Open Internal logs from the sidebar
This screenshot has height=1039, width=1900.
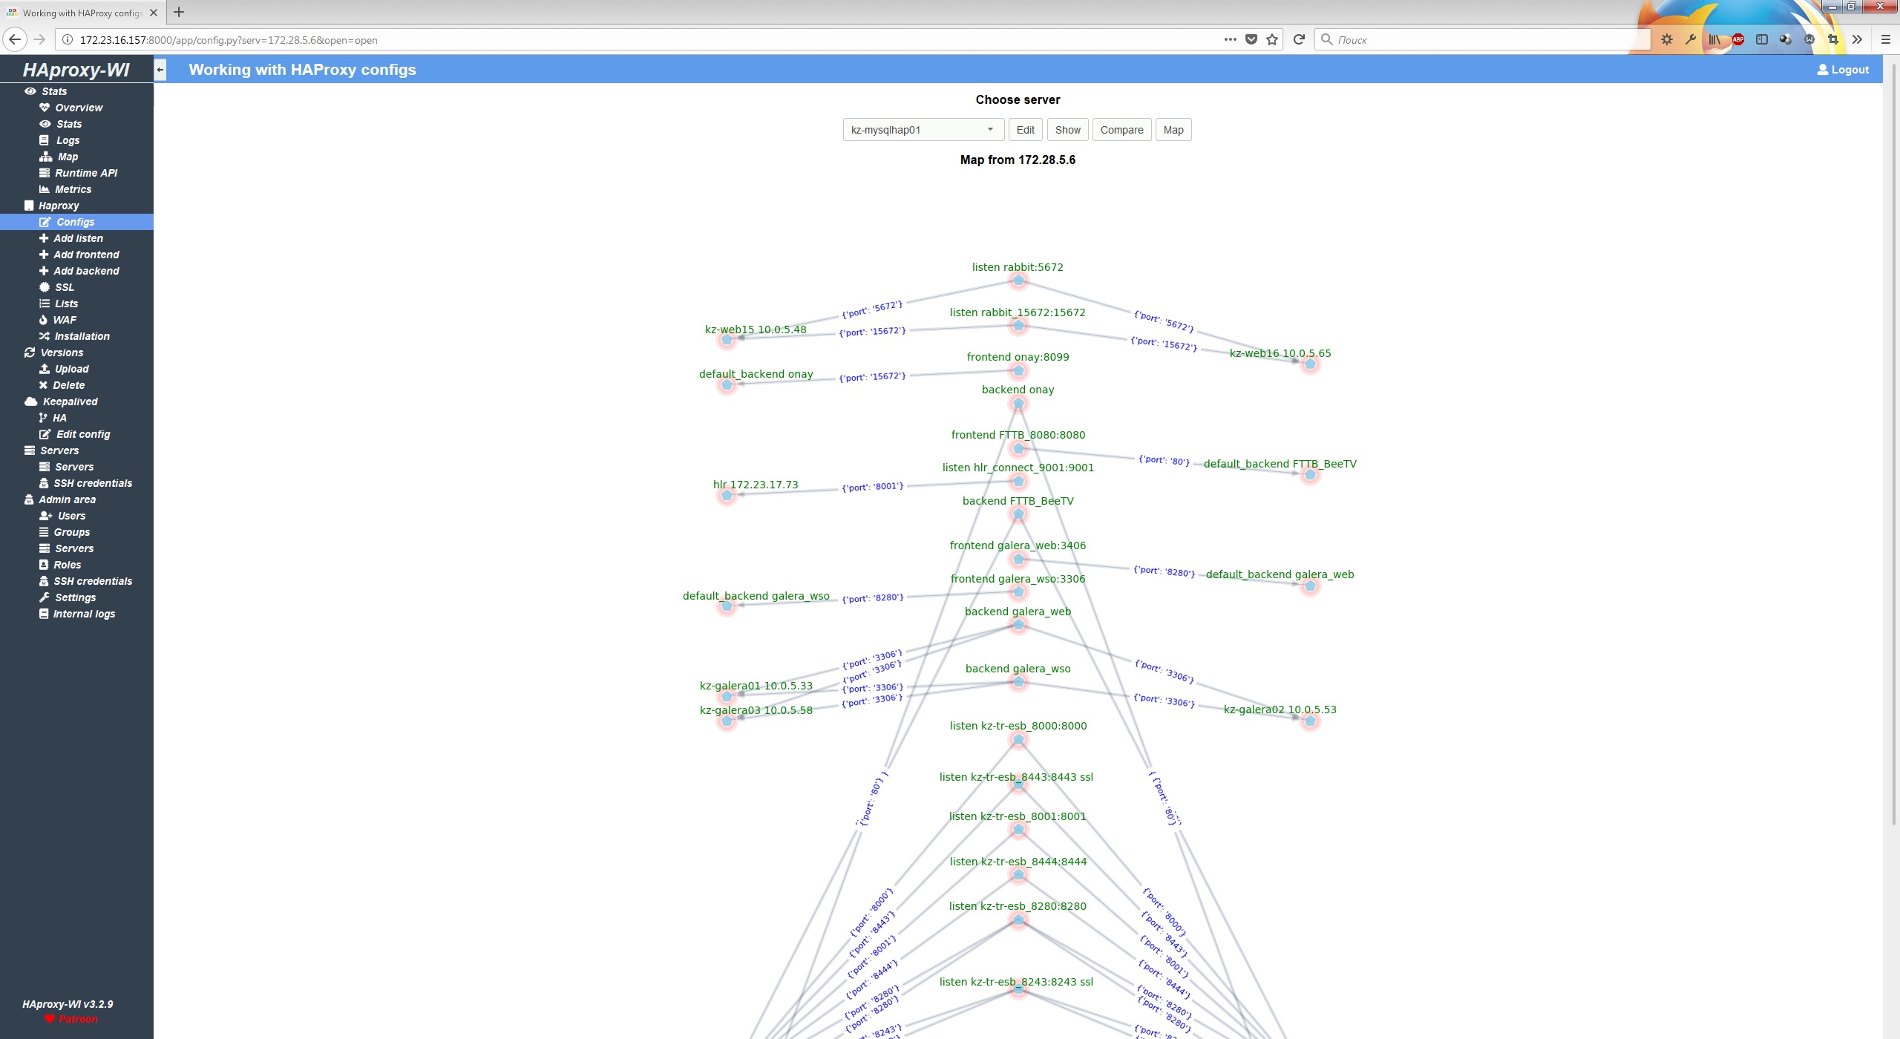pos(84,614)
